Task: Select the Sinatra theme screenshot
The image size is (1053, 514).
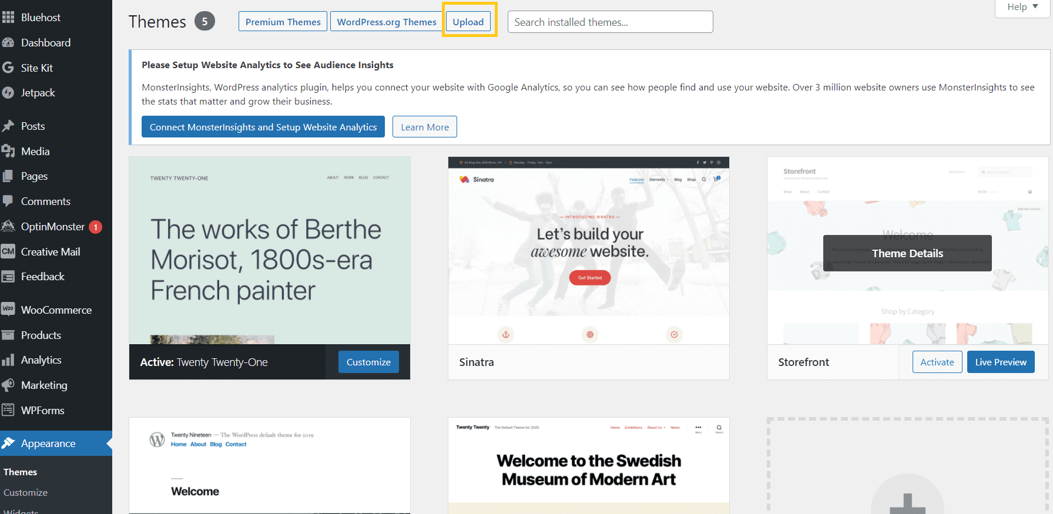Action: point(589,250)
